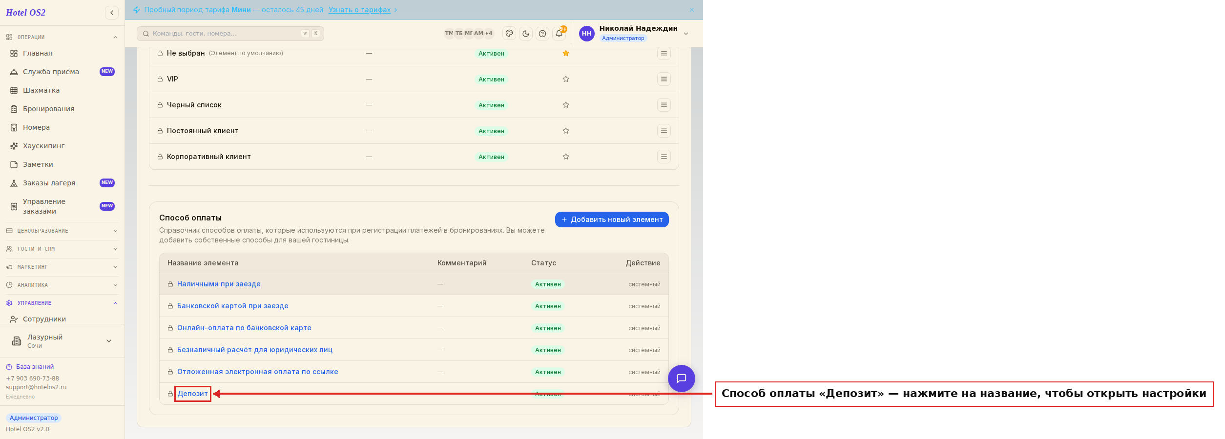1225x439 pixels.
Task: Click the +4 online users badge
Action: 489,33
